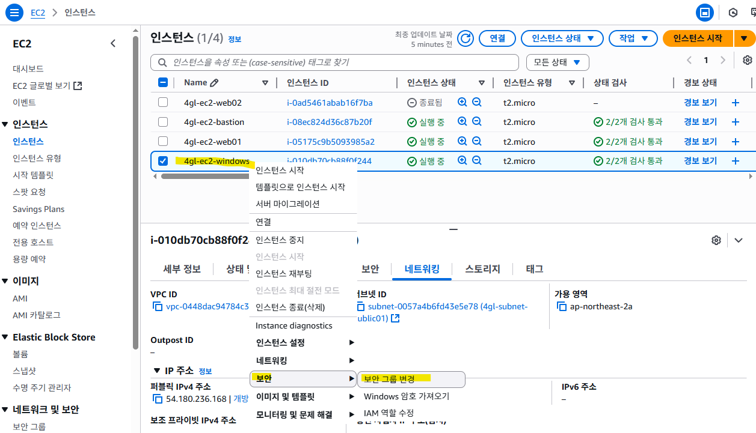Copy public IPv4 address 54.180.236.168
The image size is (756, 433).
coord(158,399)
